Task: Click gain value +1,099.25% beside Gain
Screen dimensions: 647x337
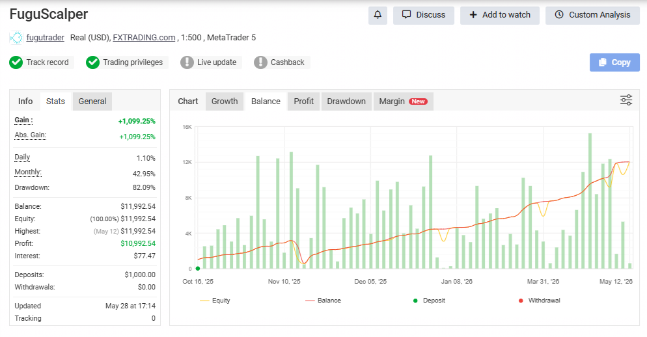Action: 137,121
